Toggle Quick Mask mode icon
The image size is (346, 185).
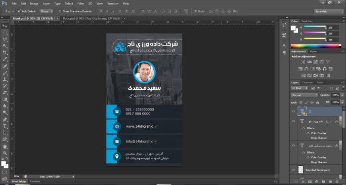[x=4, y=172]
